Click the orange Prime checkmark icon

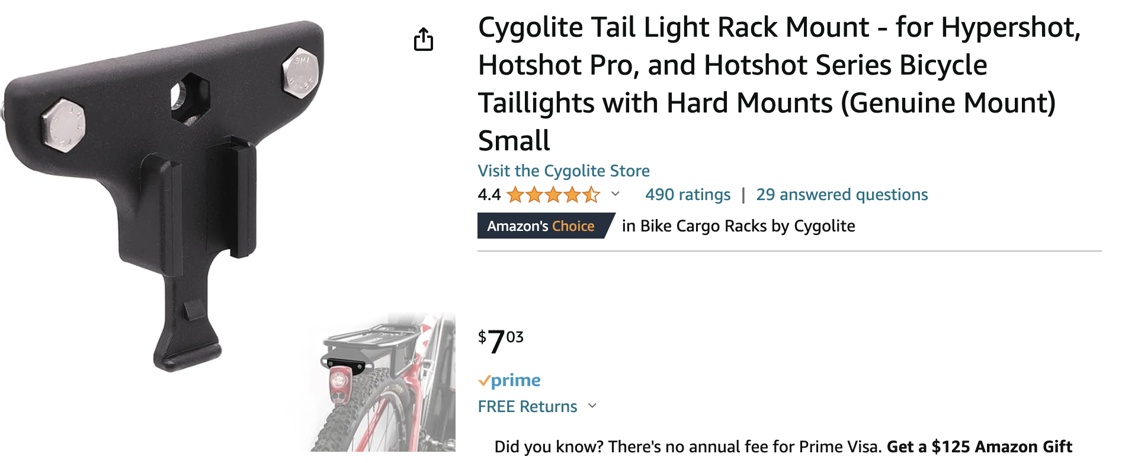pos(484,381)
